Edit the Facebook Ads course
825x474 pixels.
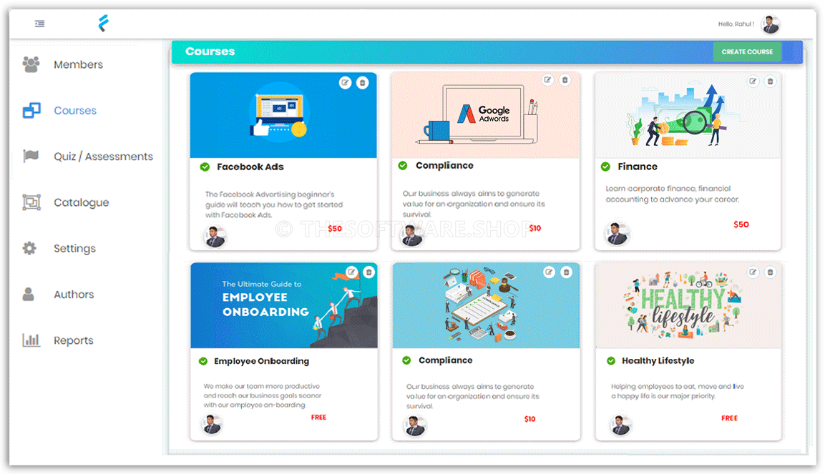pyautogui.click(x=346, y=82)
